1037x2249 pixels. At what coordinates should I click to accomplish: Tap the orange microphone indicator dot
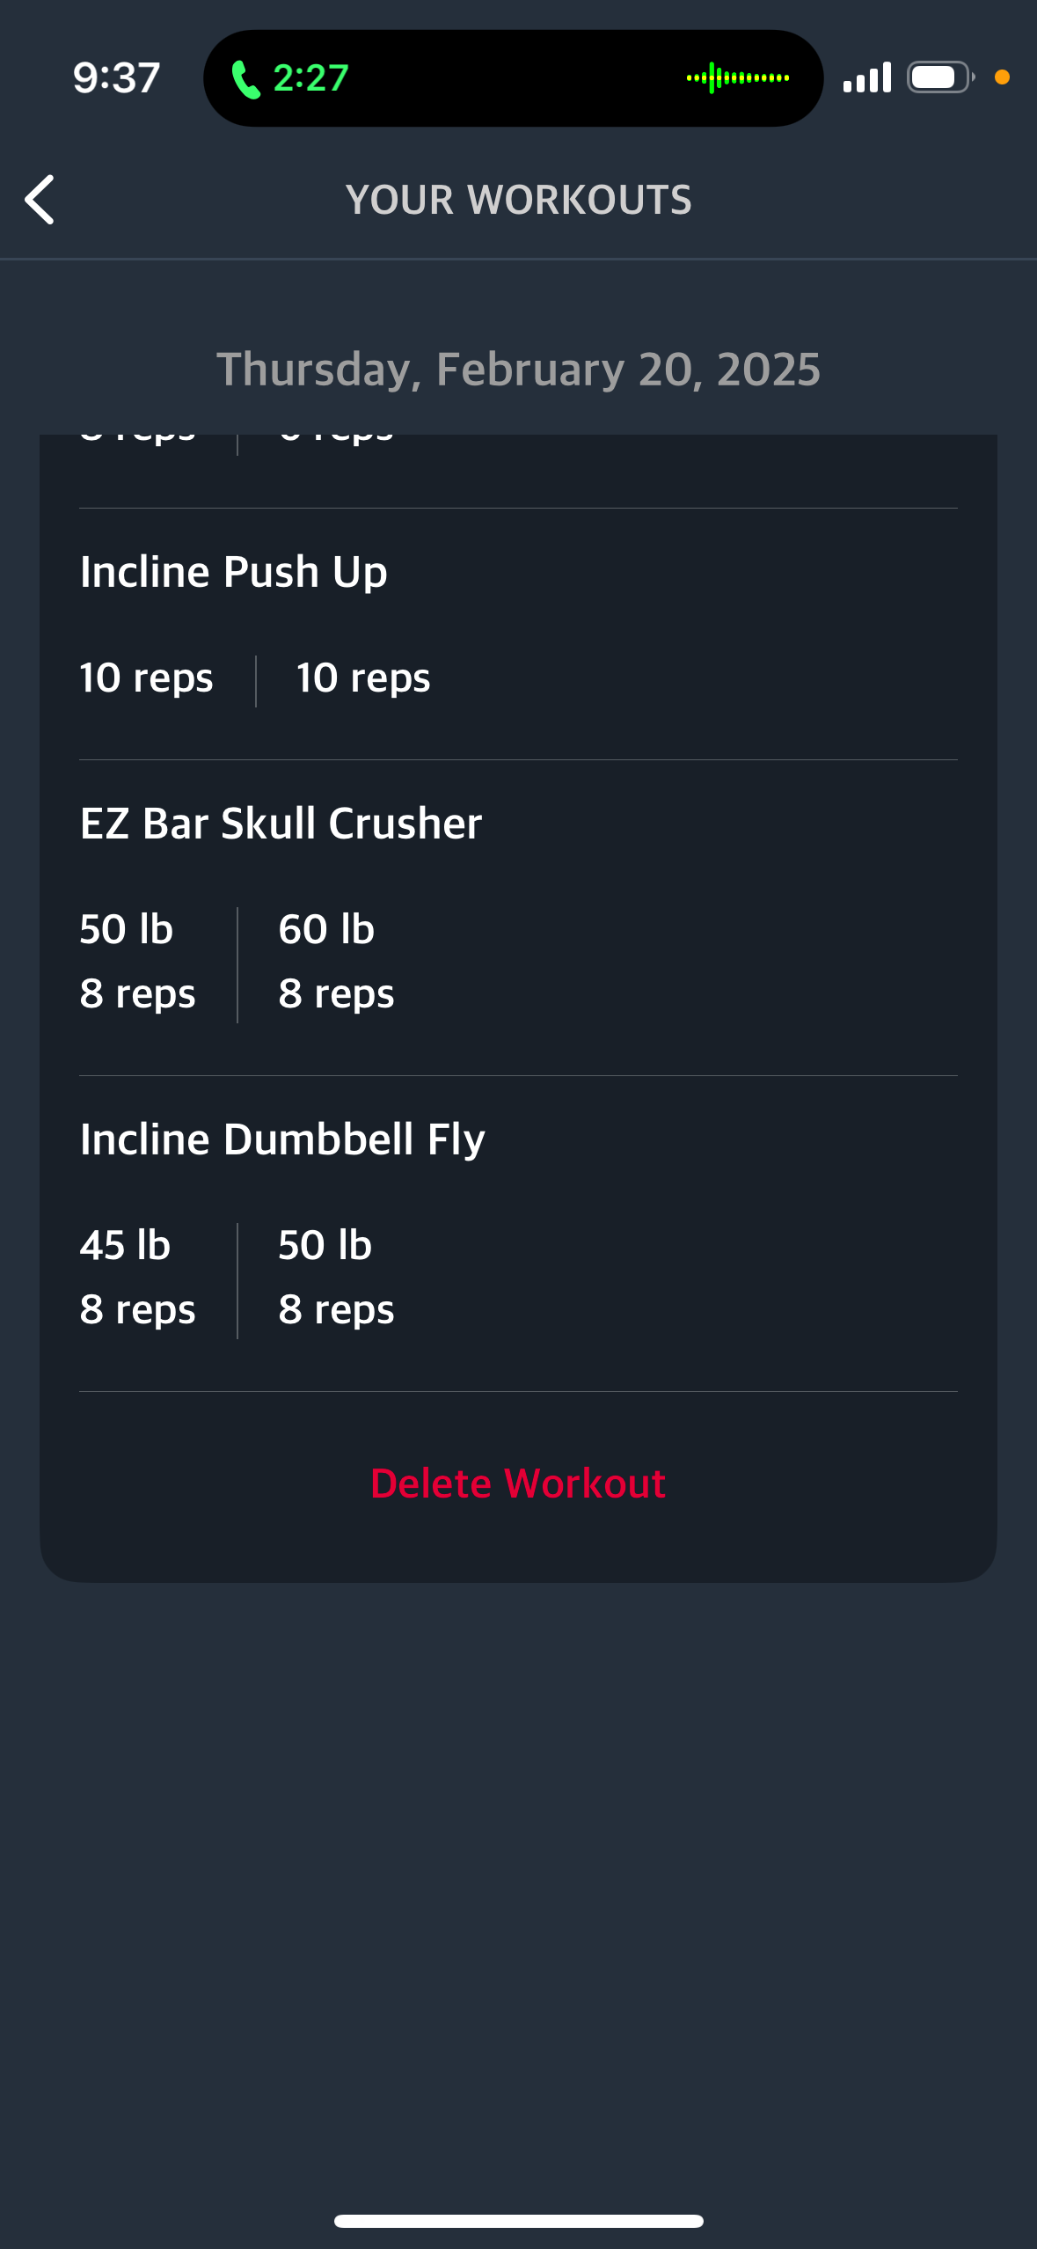coord(1002,77)
